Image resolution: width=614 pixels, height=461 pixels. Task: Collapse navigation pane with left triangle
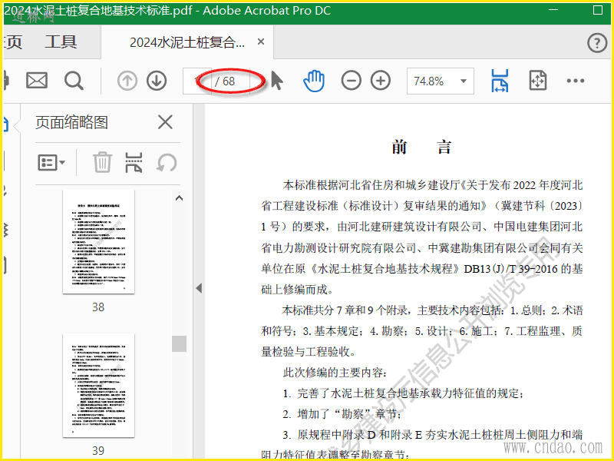coord(199,289)
